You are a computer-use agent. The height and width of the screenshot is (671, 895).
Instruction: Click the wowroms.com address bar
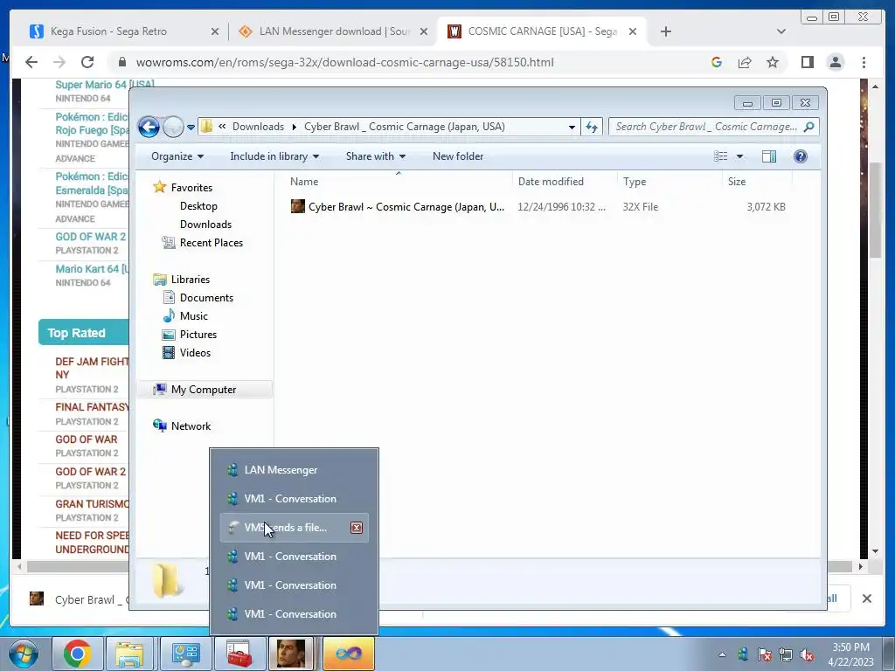344,62
